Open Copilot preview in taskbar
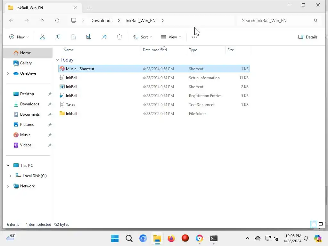 point(318,238)
